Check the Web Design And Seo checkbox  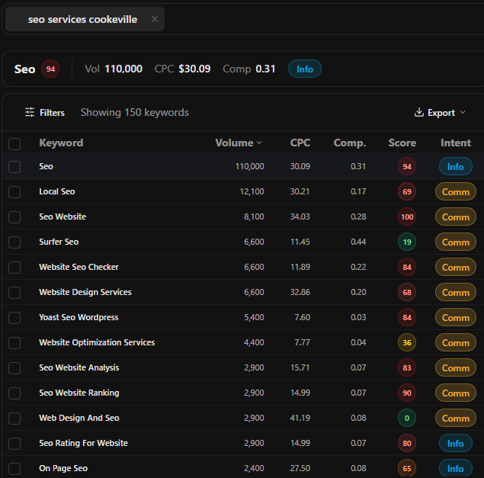point(14,419)
